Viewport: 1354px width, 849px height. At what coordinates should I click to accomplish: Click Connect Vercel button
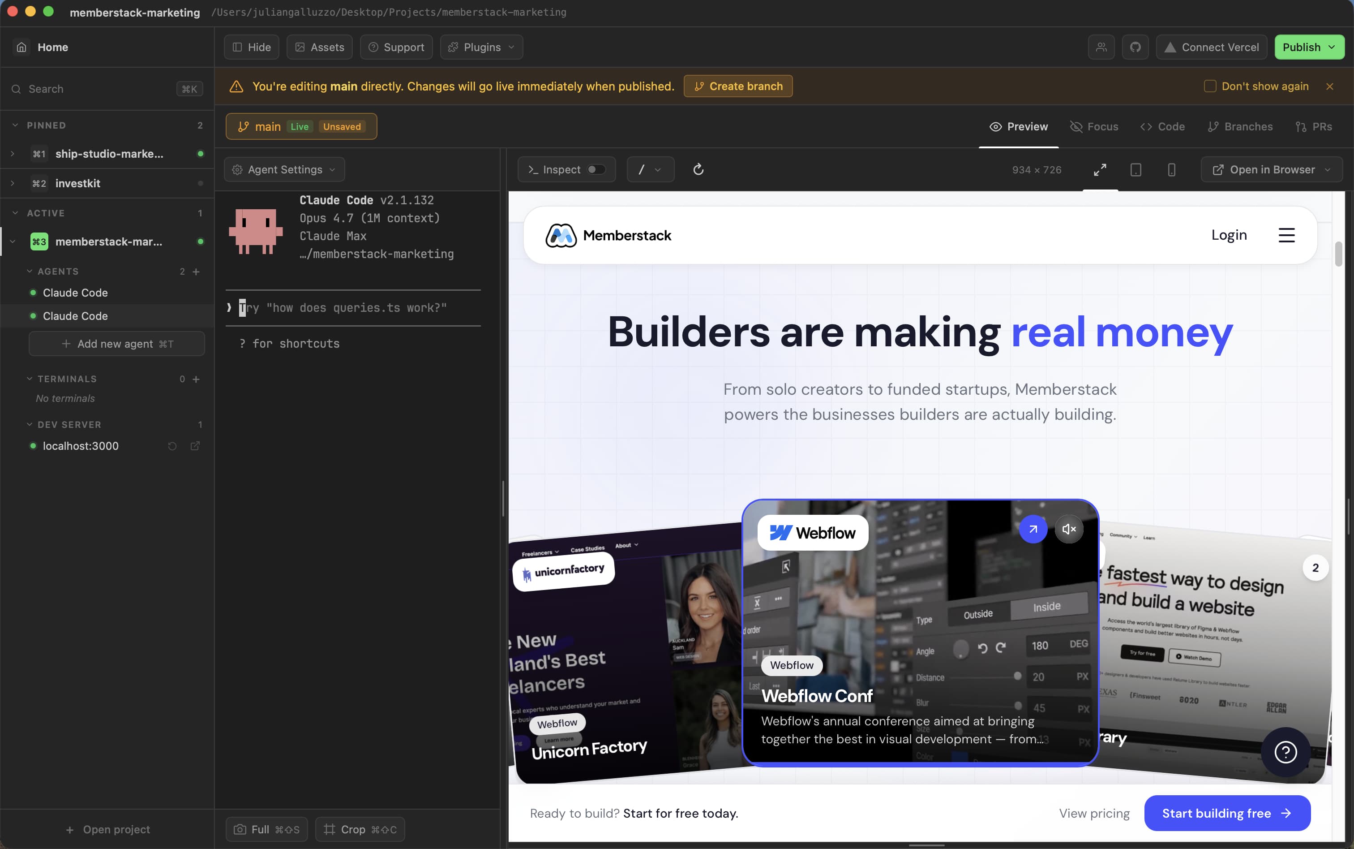tap(1212, 47)
